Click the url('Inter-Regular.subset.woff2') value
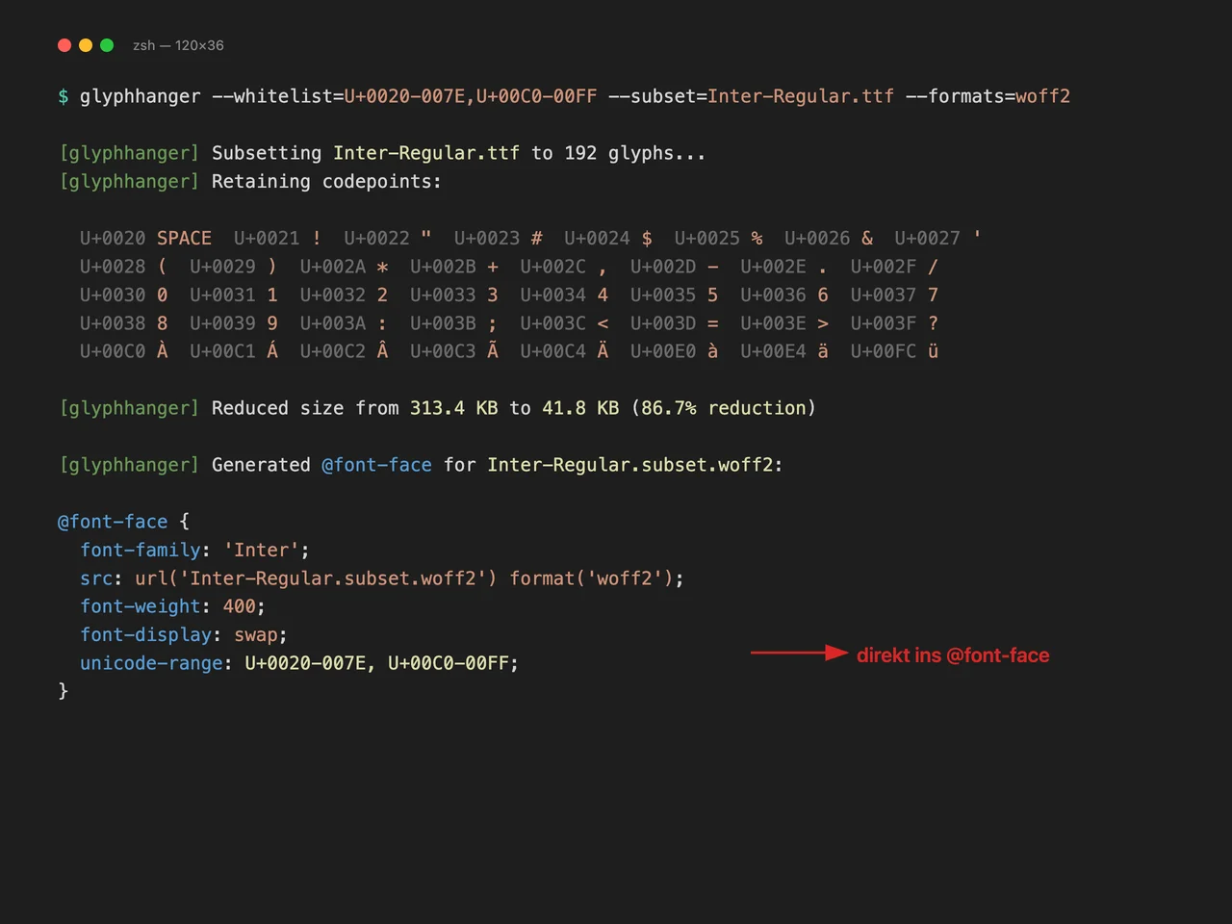 [317, 578]
